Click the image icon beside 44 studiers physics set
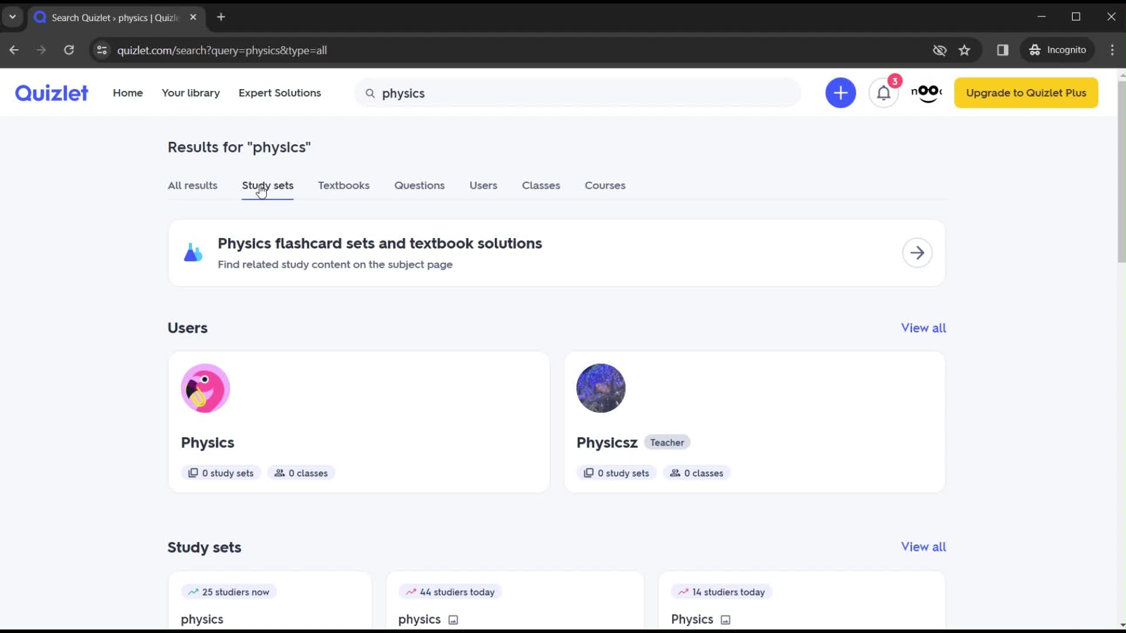 click(453, 620)
